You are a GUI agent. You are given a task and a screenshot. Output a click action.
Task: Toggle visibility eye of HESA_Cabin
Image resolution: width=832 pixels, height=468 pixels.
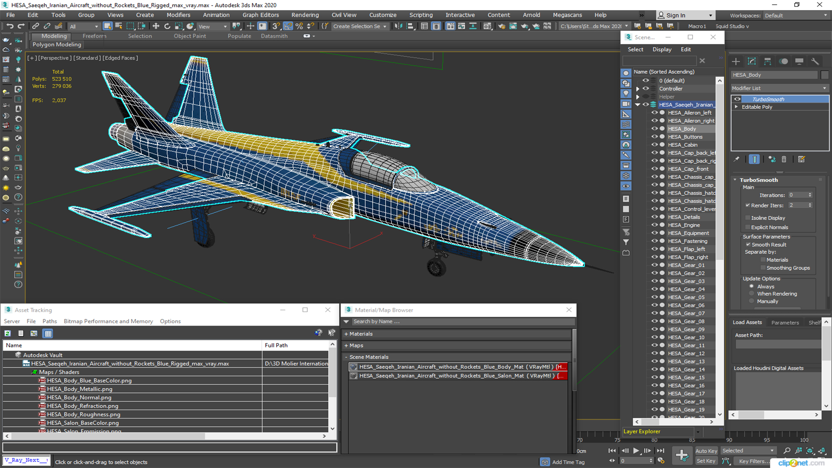(654, 145)
